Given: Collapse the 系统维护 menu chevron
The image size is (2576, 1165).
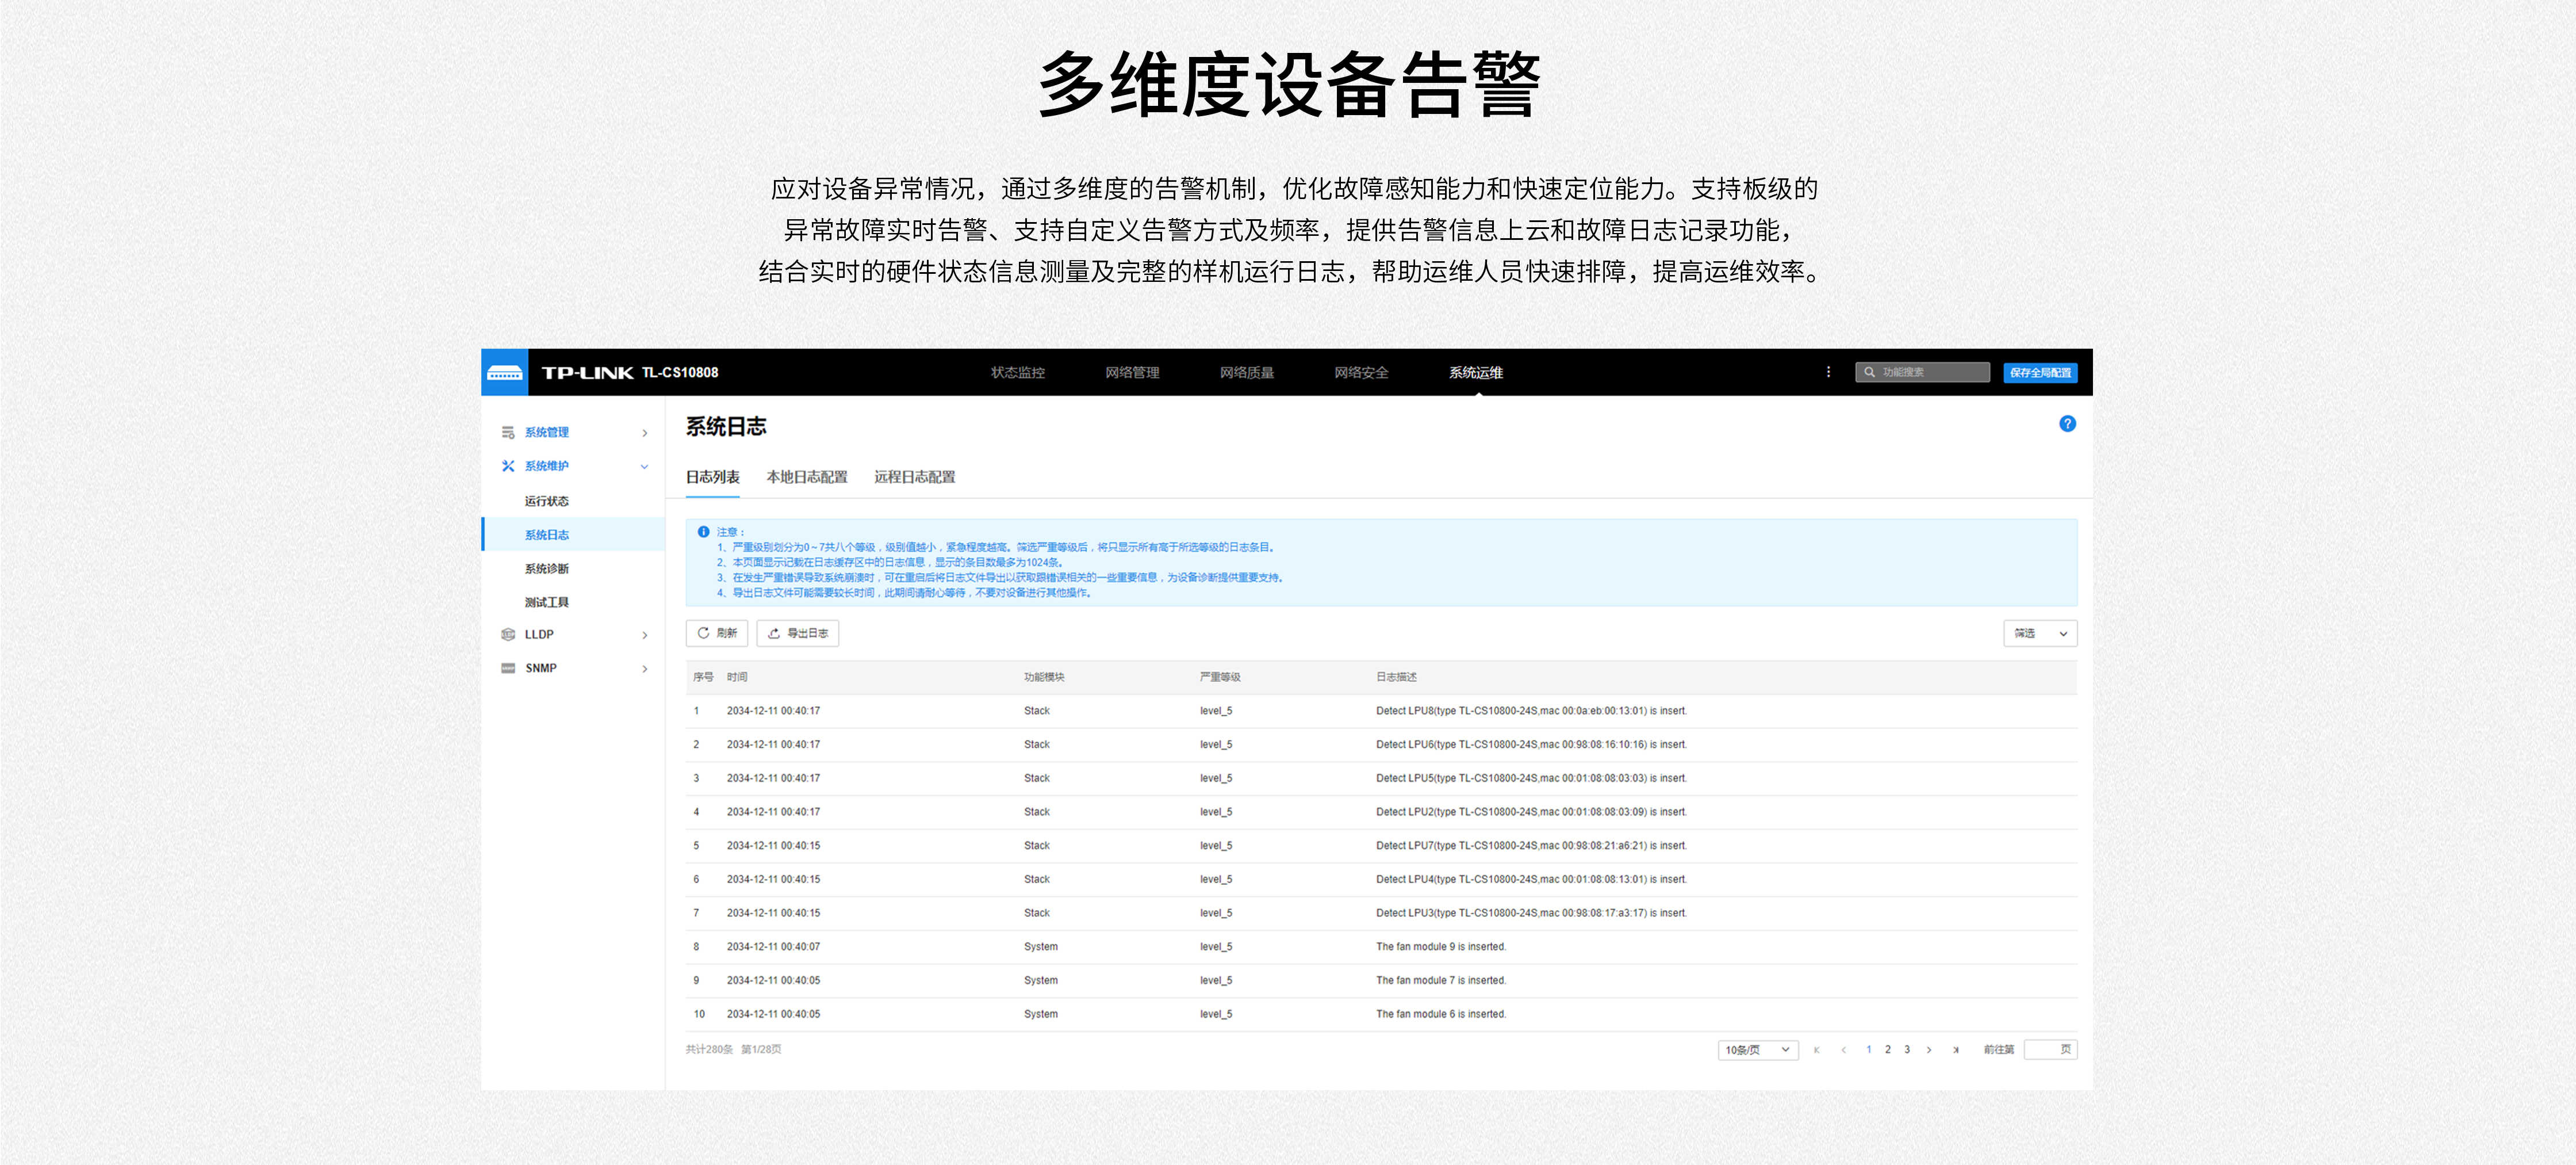Looking at the screenshot, I should pos(644,467).
